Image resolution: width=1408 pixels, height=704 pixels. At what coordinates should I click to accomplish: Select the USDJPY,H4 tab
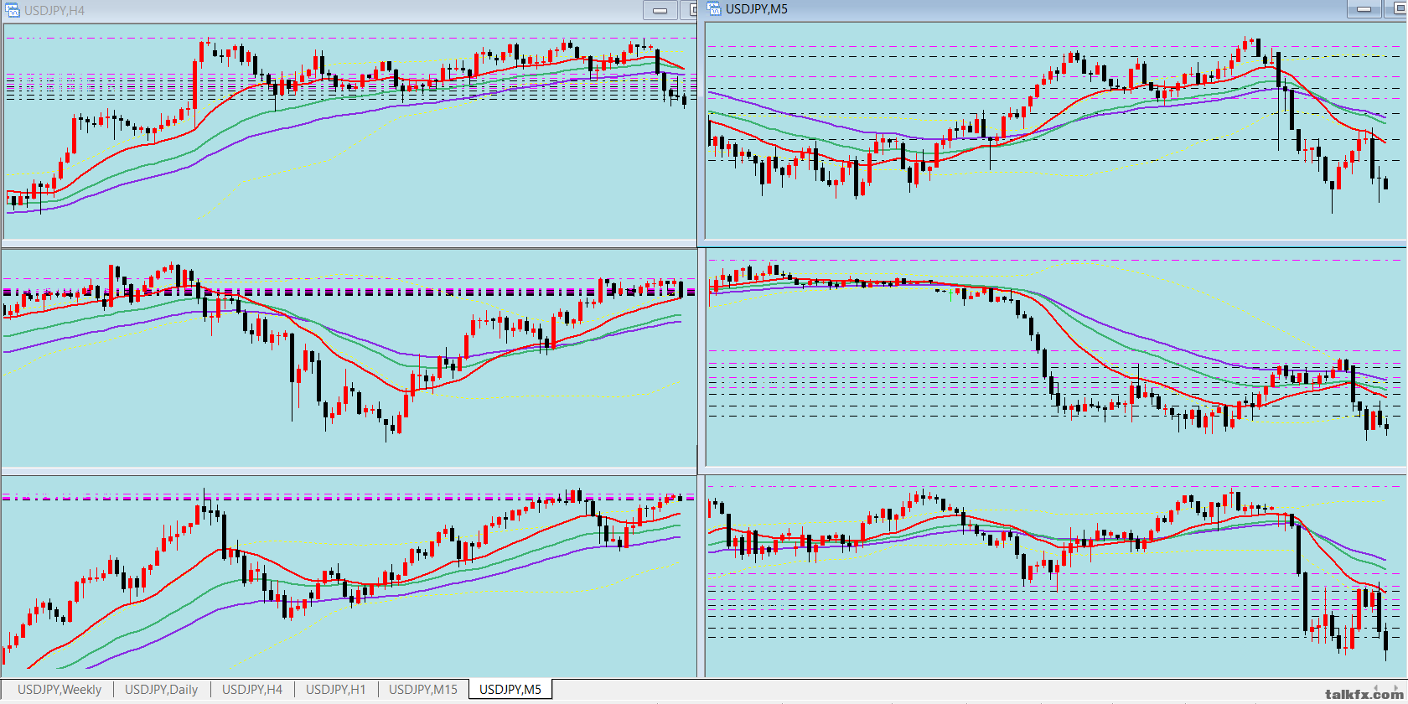[252, 690]
